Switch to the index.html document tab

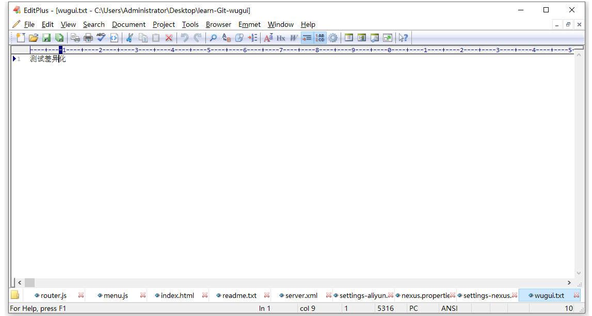point(178,296)
